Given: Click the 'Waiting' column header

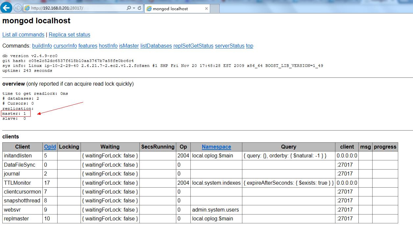Looking at the screenshot, I should (110, 147).
